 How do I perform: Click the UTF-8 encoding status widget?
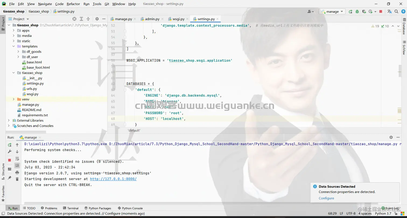[351, 213]
